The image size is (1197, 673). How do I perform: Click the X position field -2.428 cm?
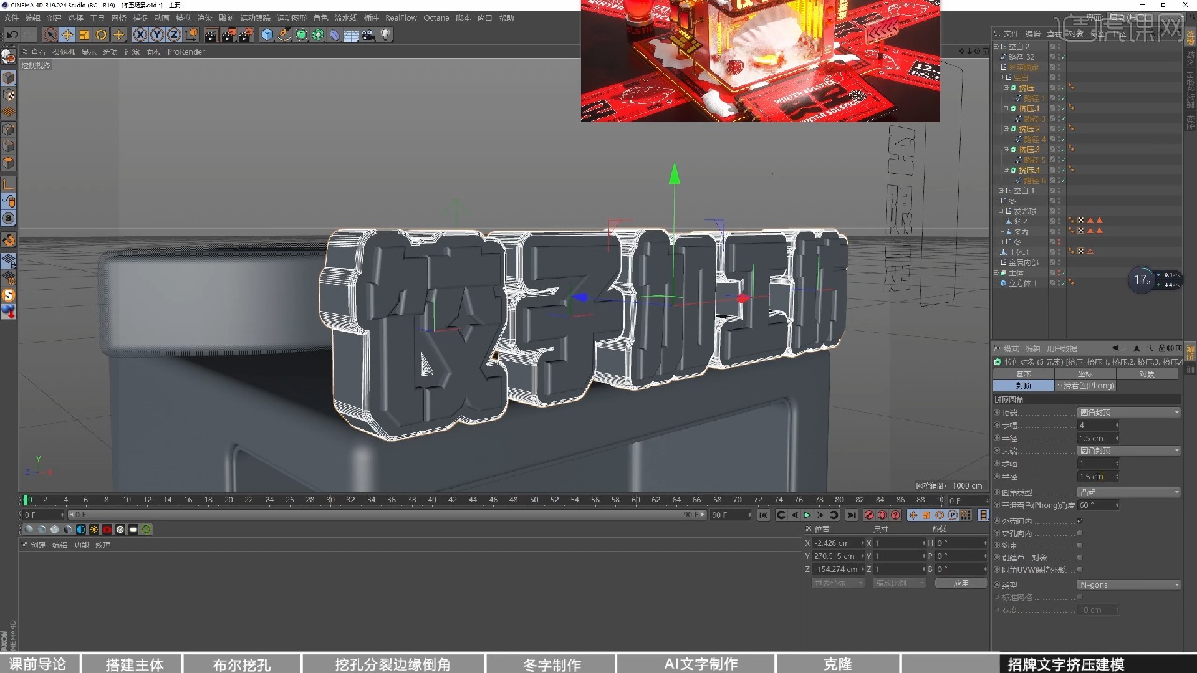tap(839, 543)
